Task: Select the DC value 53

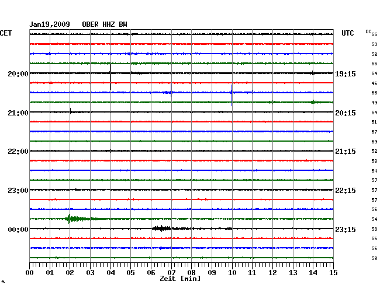Action: click(374, 44)
